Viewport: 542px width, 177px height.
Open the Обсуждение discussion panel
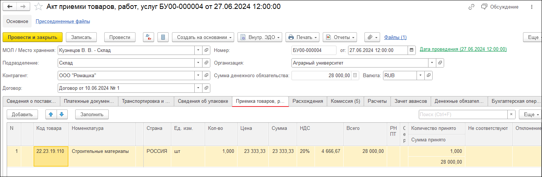click(500, 7)
